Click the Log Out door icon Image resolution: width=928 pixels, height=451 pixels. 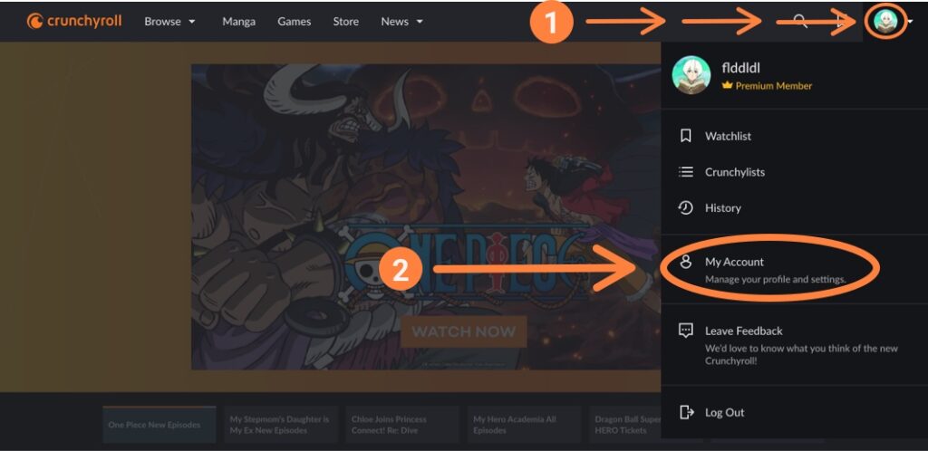[686, 412]
